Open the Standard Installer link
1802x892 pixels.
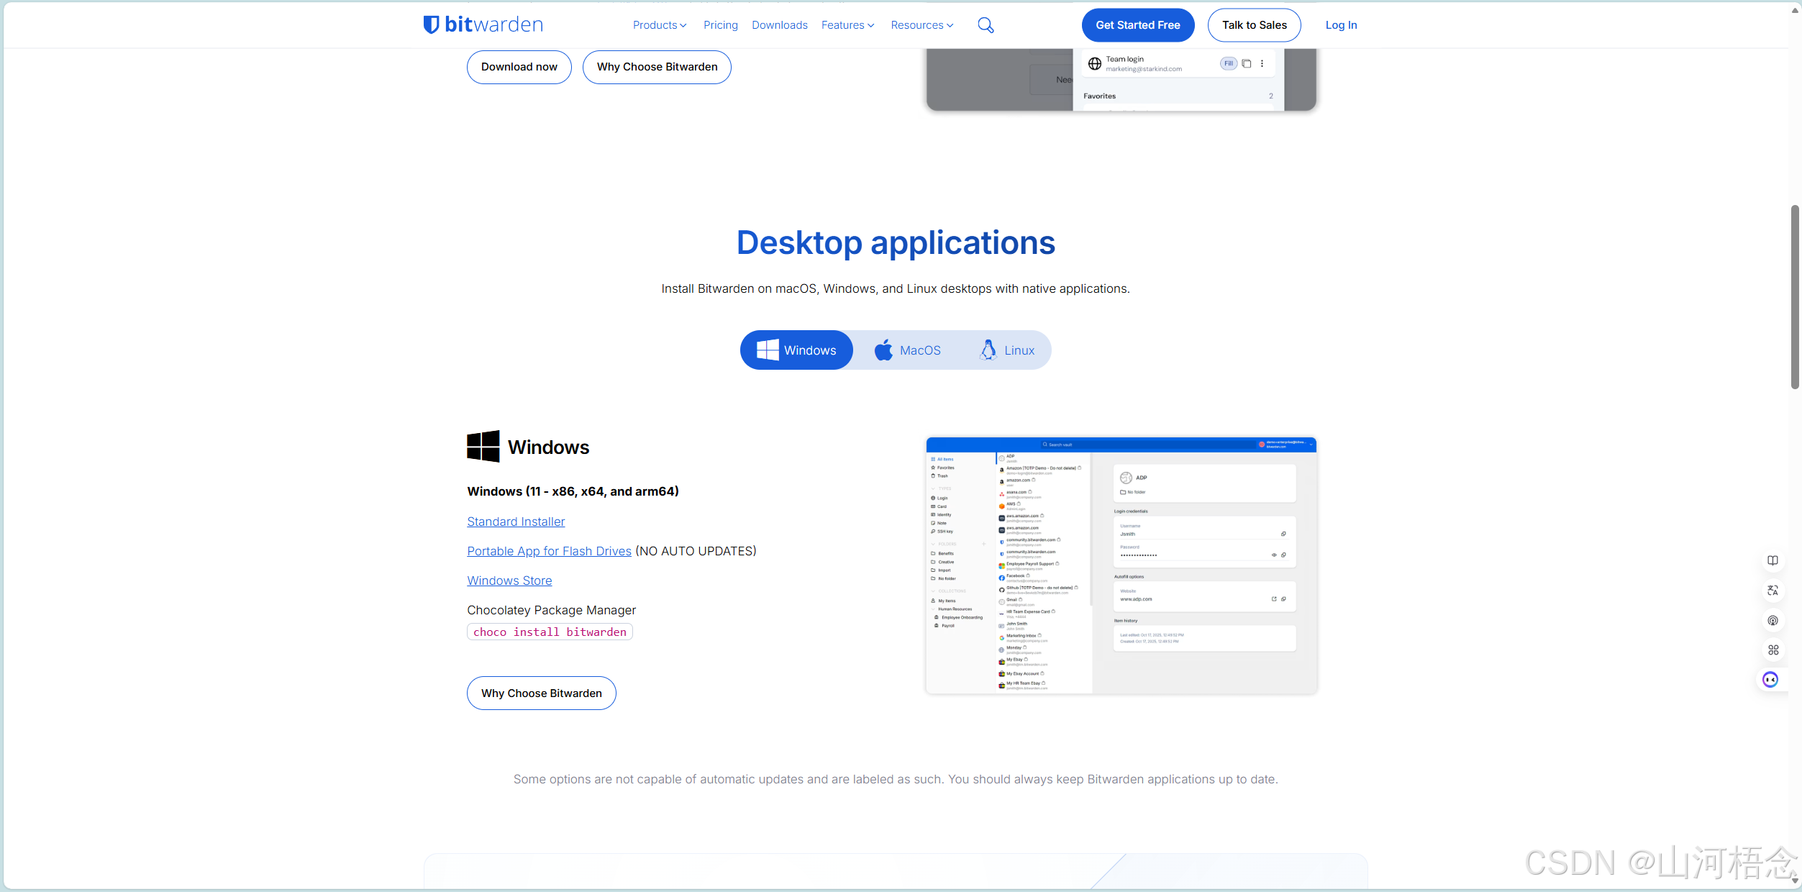coord(516,522)
